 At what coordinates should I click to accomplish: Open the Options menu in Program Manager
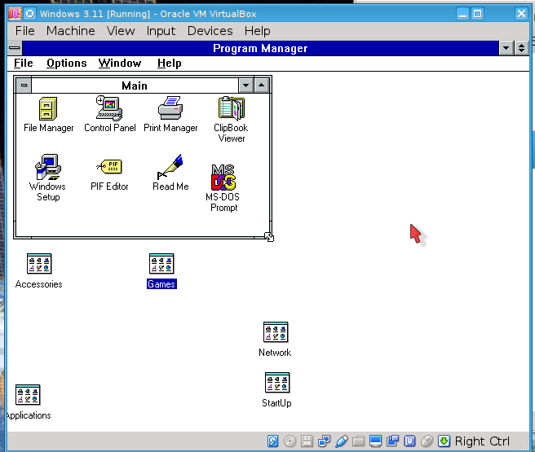(x=66, y=63)
